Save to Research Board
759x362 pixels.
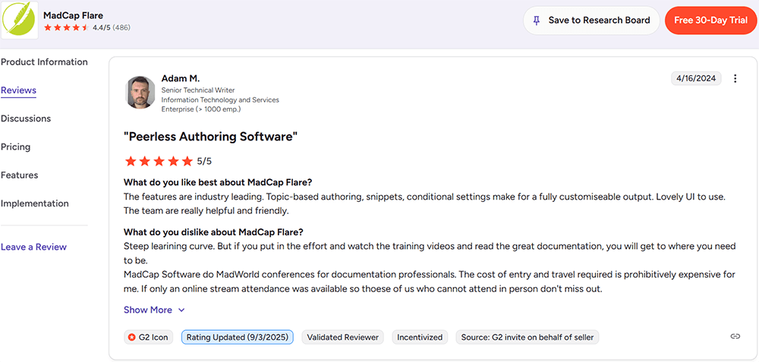(591, 20)
